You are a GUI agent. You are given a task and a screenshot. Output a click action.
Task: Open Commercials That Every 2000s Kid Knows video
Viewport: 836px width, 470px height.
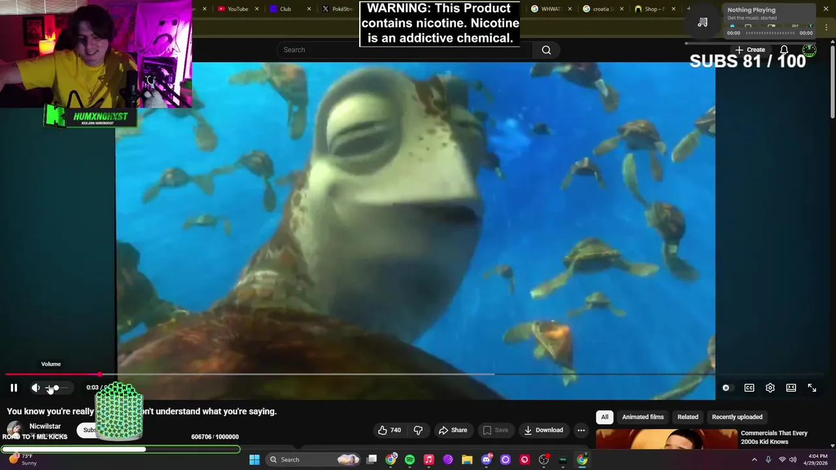pyautogui.click(x=774, y=437)
